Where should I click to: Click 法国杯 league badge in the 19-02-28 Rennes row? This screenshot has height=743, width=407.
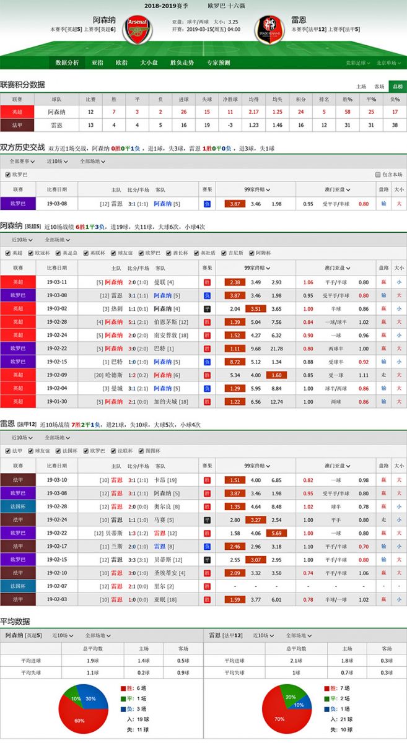click(18, 506)
